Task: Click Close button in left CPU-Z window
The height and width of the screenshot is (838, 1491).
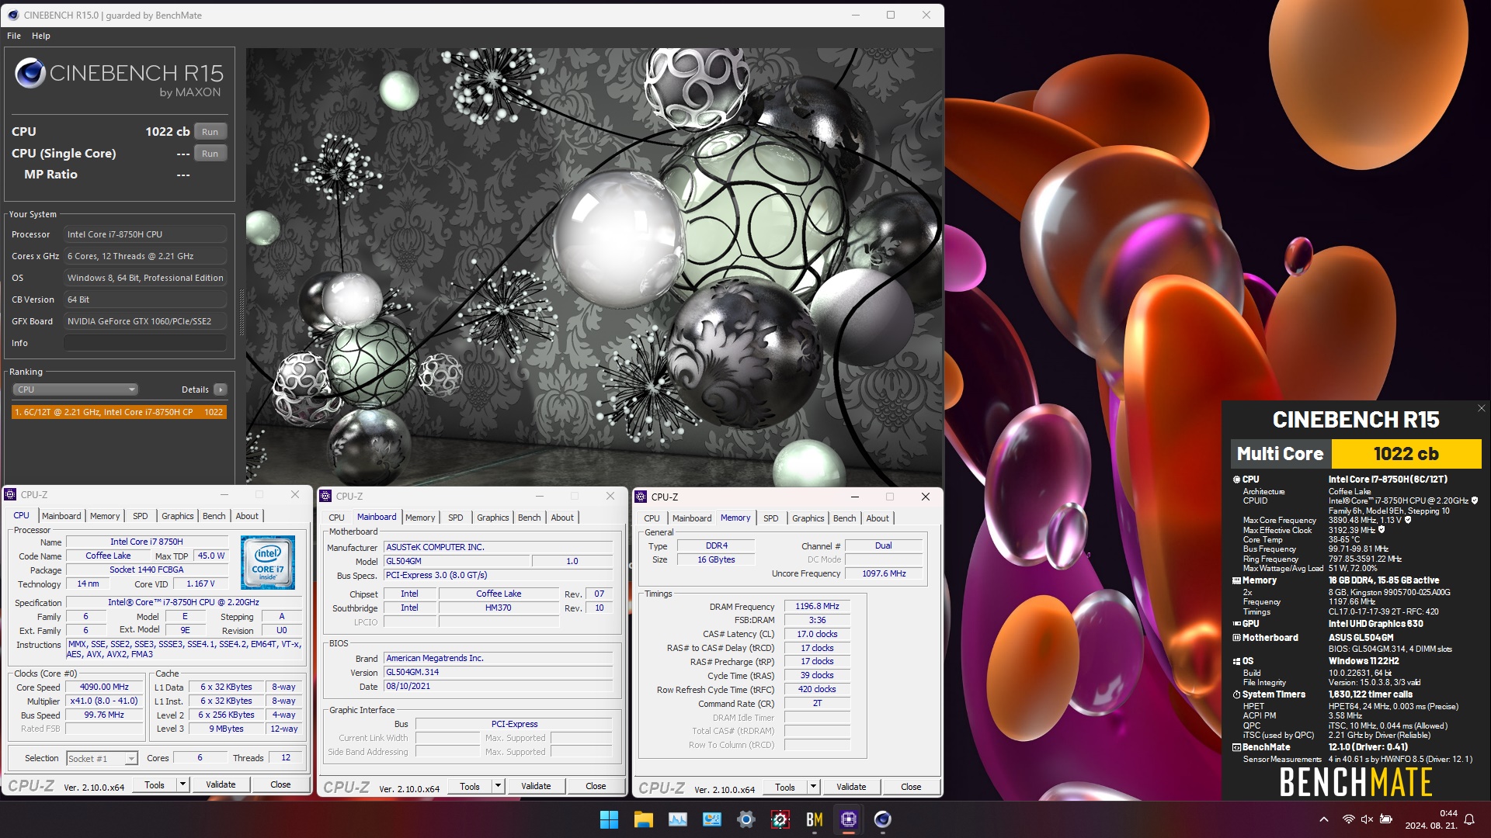Action: point(280,784)
